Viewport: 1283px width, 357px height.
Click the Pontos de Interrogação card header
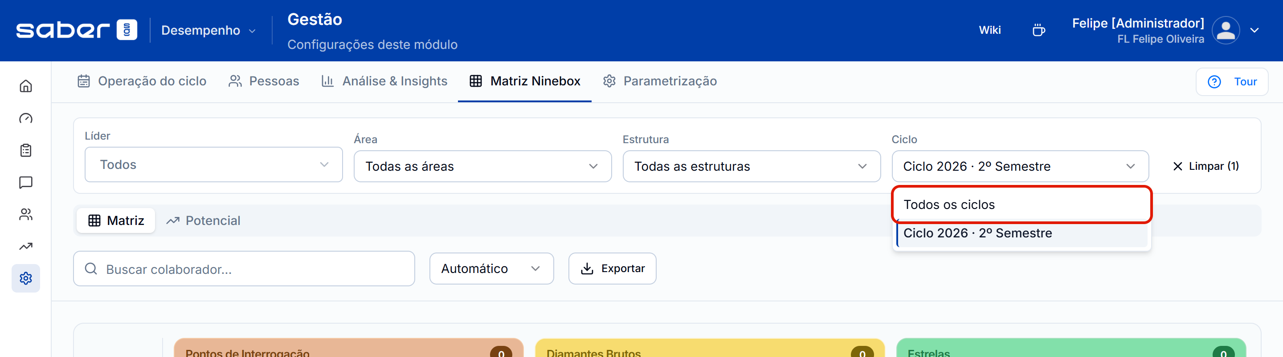[x=349, y=348]
